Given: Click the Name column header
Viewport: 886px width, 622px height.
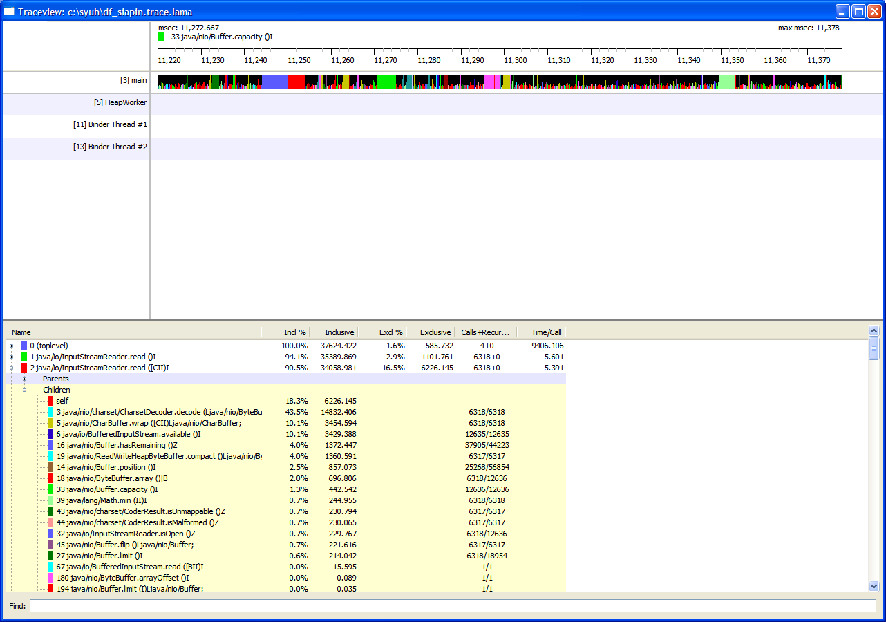Looking at the screenshot, I should tap(22, 332).
